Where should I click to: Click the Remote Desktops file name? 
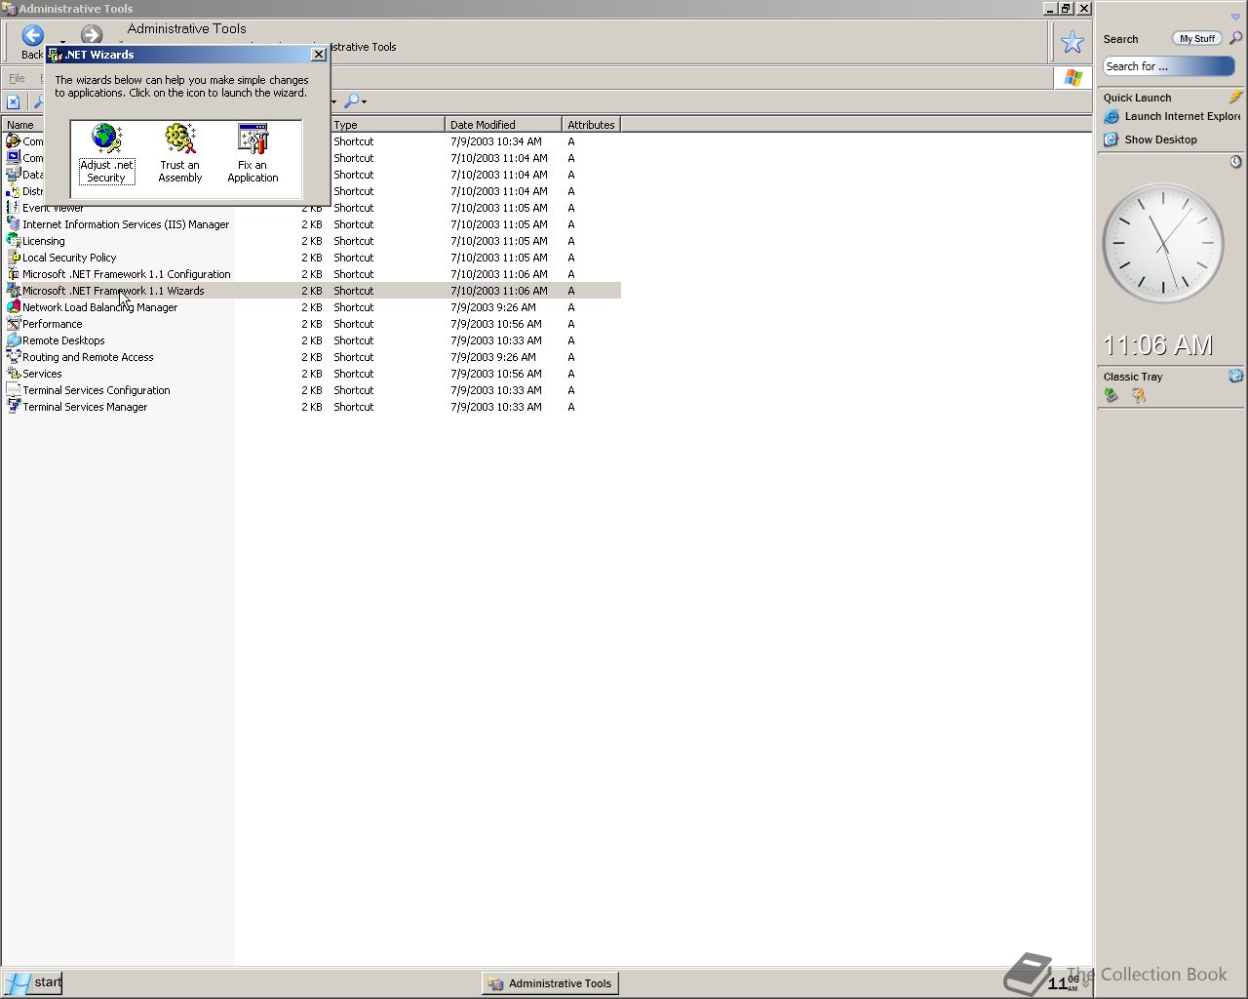(x=63, y=340)
